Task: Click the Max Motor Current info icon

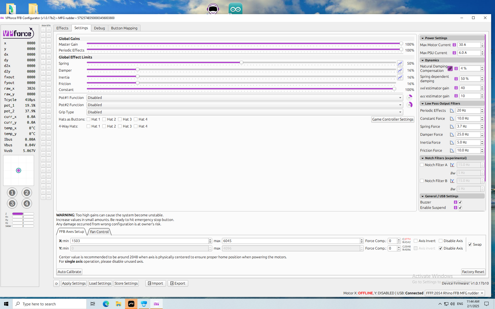Action: (x=454, y=45)
